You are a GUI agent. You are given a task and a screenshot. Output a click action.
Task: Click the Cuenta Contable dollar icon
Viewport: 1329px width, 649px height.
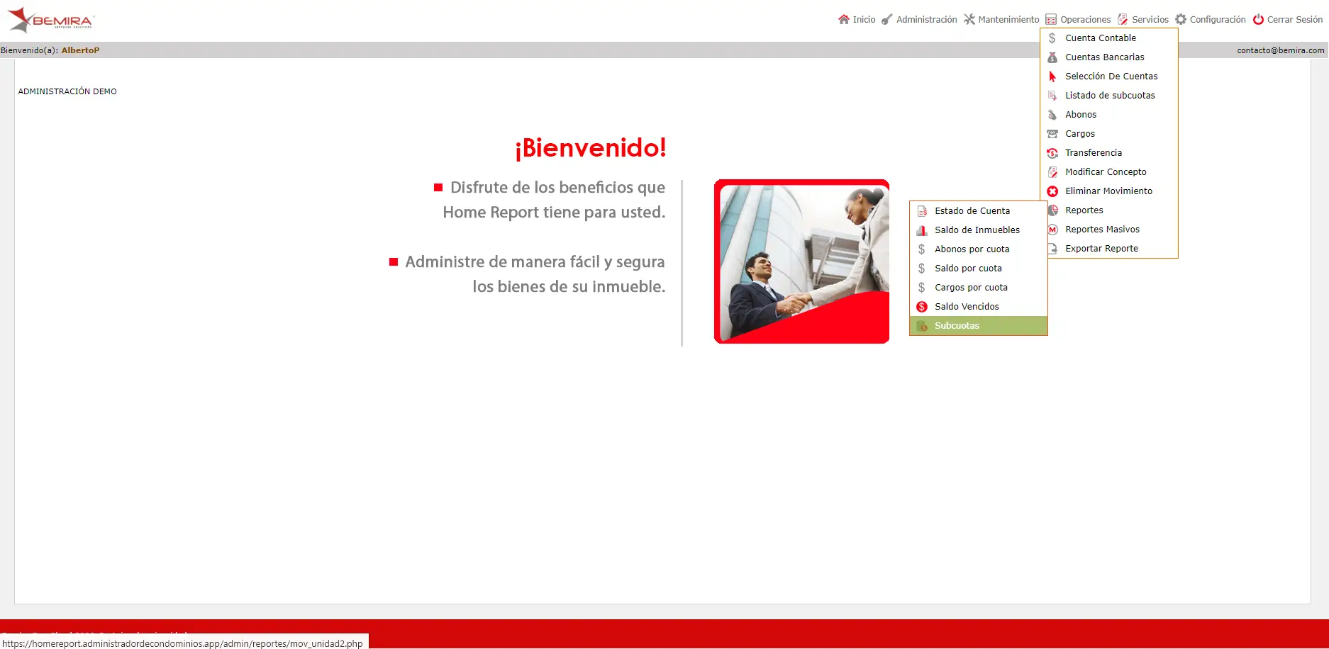1052,38
